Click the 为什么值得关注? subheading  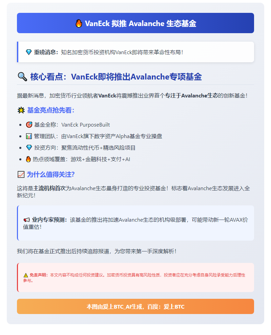click(x=51, y=175)
